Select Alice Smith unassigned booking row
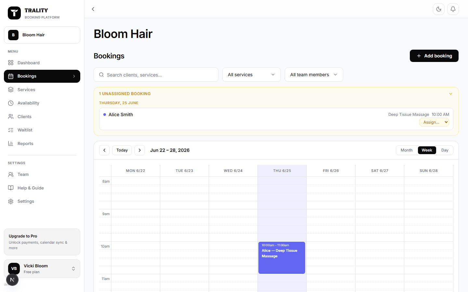 click(x=276, y=119)
